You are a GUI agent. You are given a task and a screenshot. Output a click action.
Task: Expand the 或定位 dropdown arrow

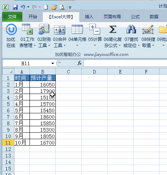[x=139, y=46]
